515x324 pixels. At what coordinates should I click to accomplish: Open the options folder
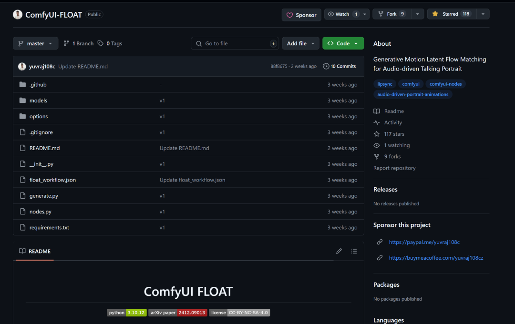pyautogui.click(x=39, y=116)
